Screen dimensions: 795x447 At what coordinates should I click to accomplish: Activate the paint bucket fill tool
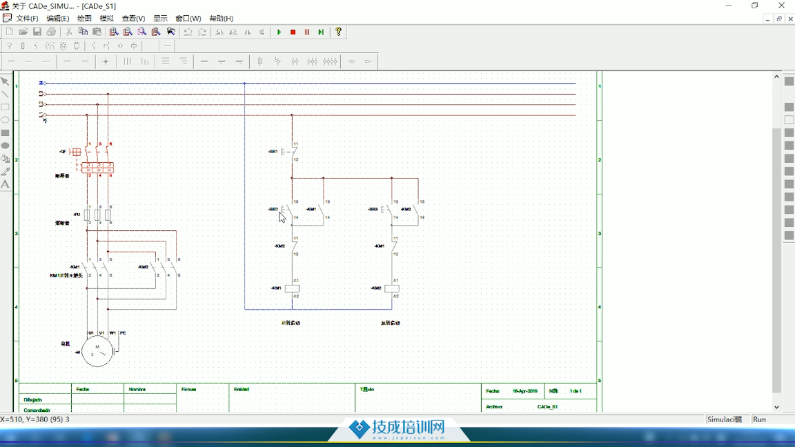5,159
